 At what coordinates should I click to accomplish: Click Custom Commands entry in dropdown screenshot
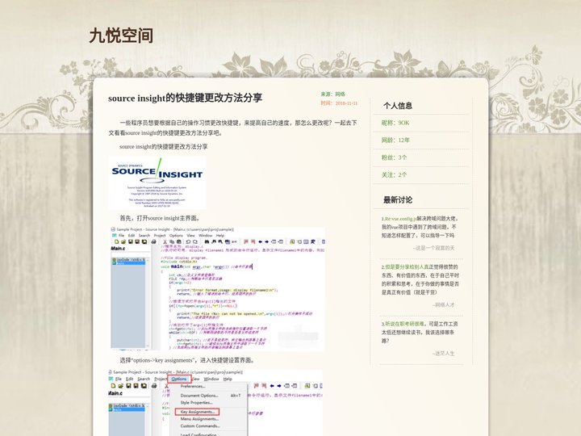tap(200, 426)
